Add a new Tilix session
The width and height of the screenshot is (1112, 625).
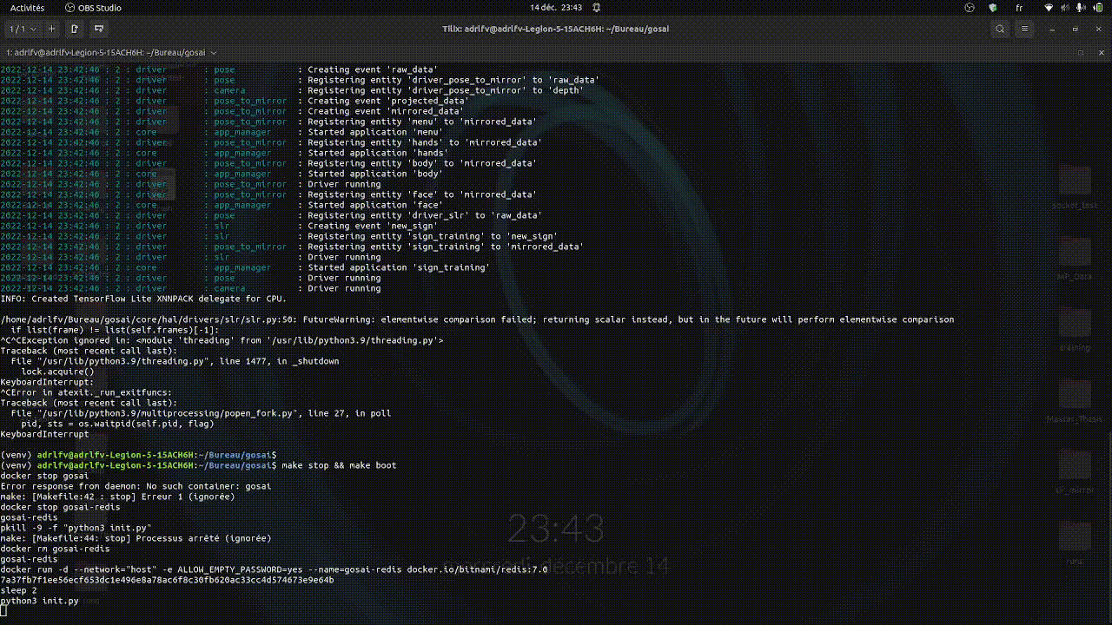[x=51, y=29]
